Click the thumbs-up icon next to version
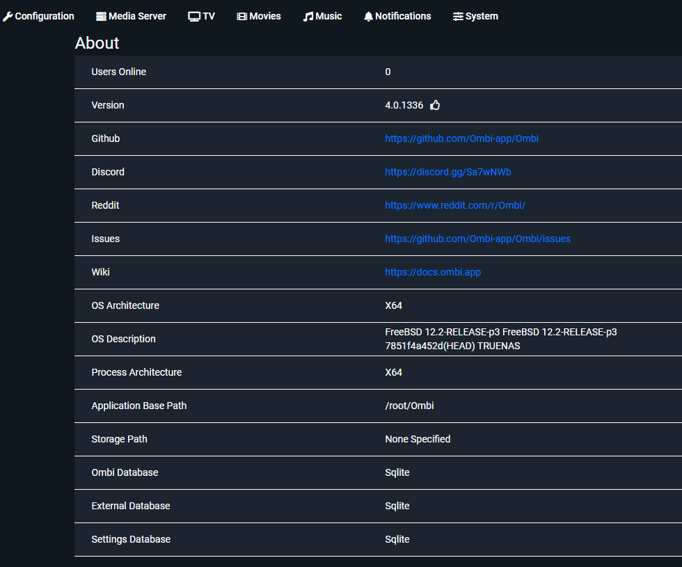This screenshot has height=567, width=682. 435,105
